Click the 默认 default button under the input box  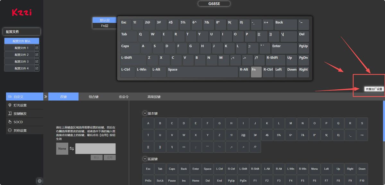pyautogui.click(x=97, y=157)
